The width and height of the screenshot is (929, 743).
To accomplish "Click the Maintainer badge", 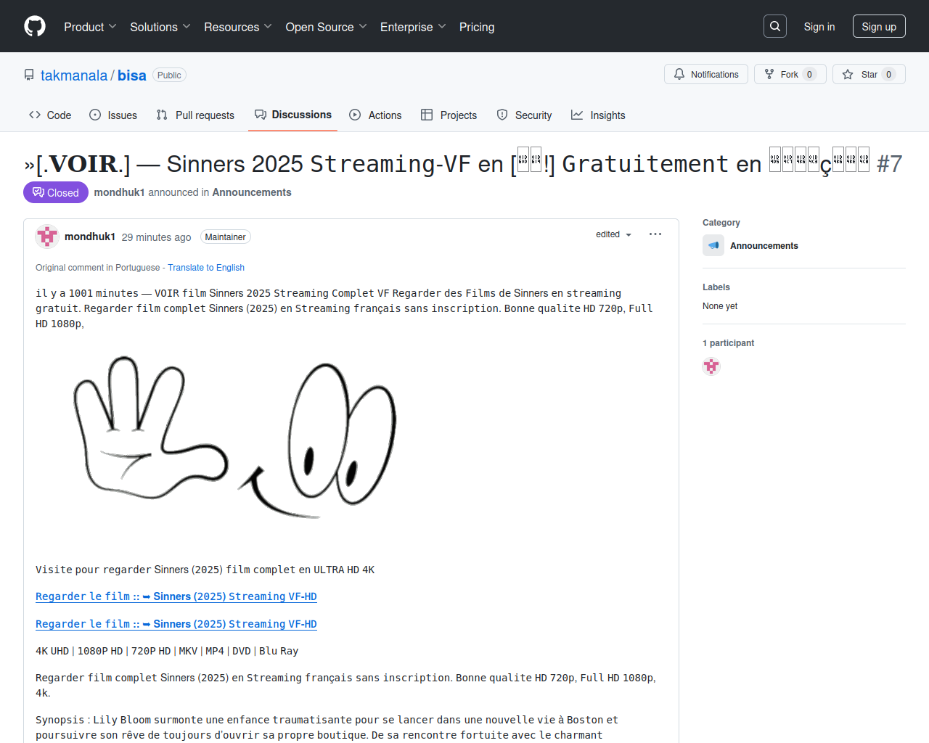I will pos(225,237).
